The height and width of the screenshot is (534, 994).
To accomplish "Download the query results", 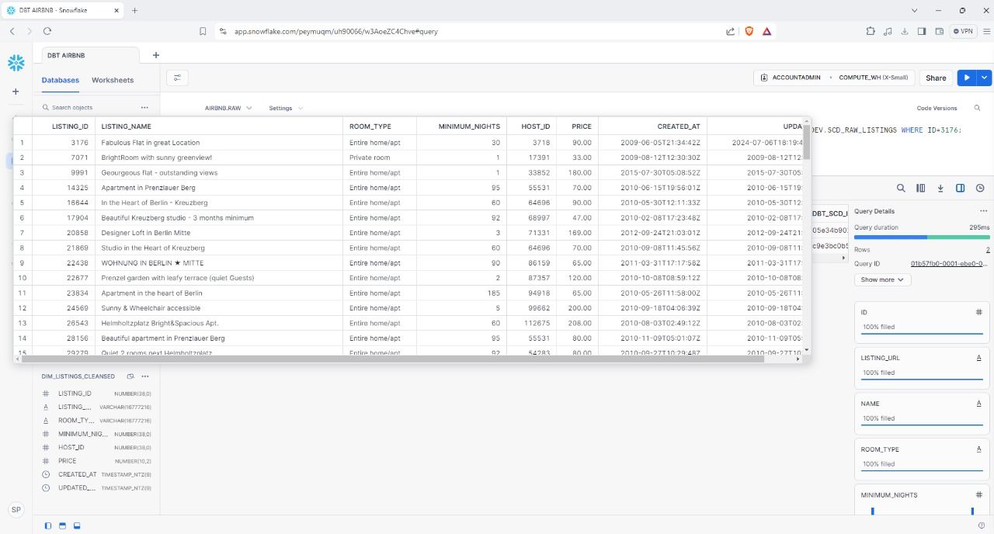I will pos(940,188).
